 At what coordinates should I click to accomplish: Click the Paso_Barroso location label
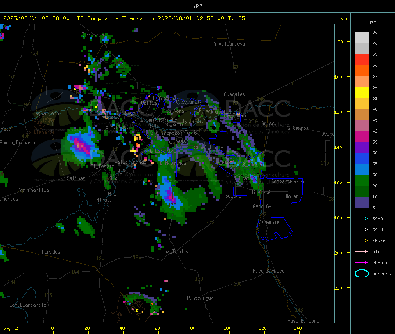pyautogui.click(x=269, y=271)
